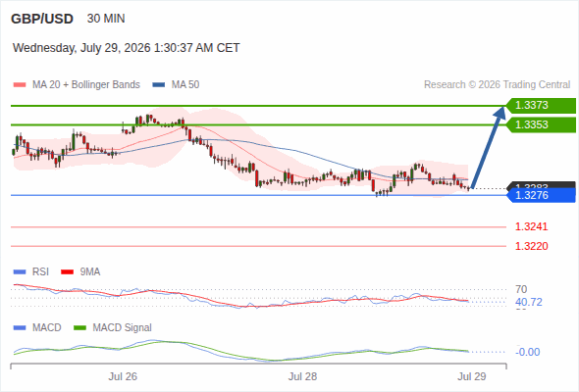Select the 1.3353 resistance price tag

point(541,124)
